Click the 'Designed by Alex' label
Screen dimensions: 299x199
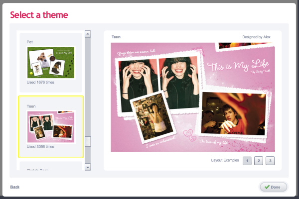pyautogui.click(x=256, y=37)
